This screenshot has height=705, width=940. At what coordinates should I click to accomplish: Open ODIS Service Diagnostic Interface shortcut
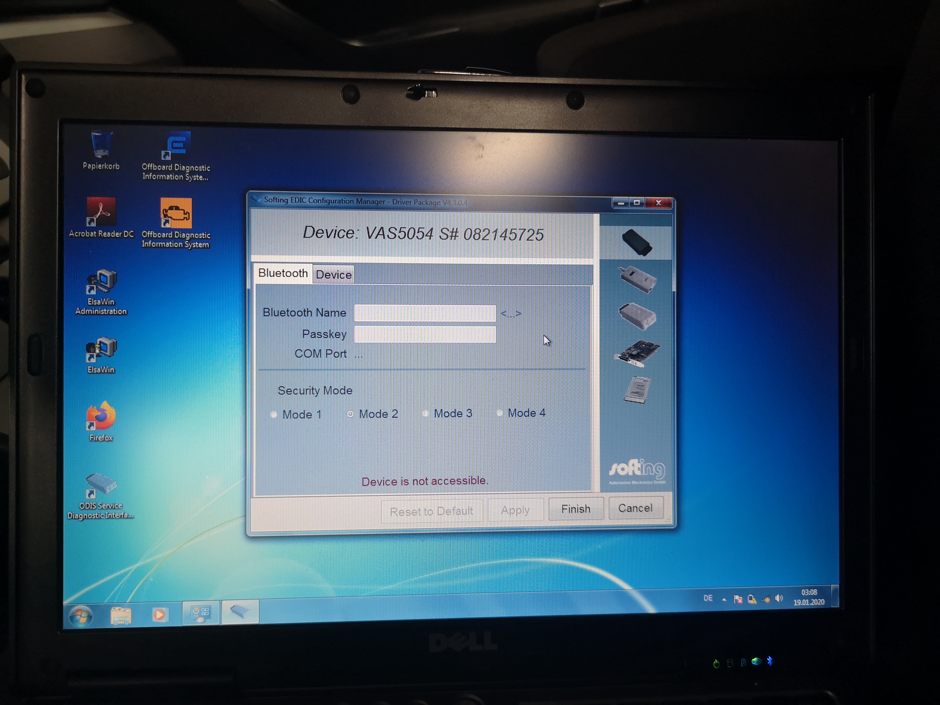[x=101, y=496]
